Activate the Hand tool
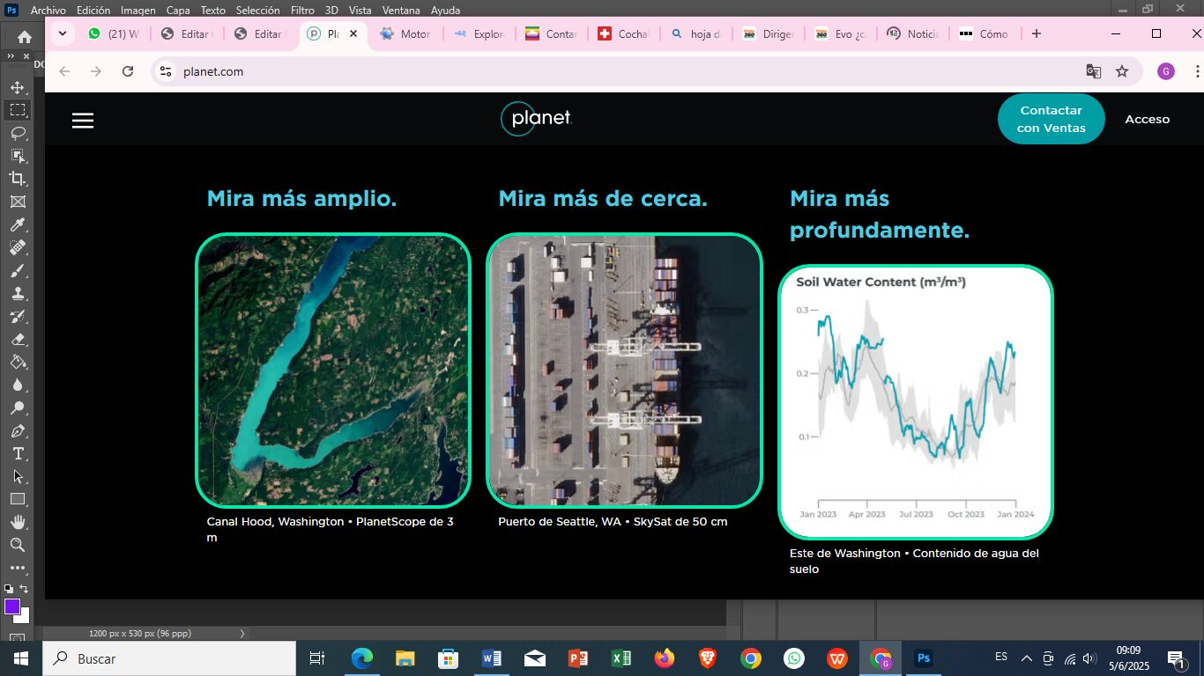This screenshot has height=676, width=1204. point(18,522)
